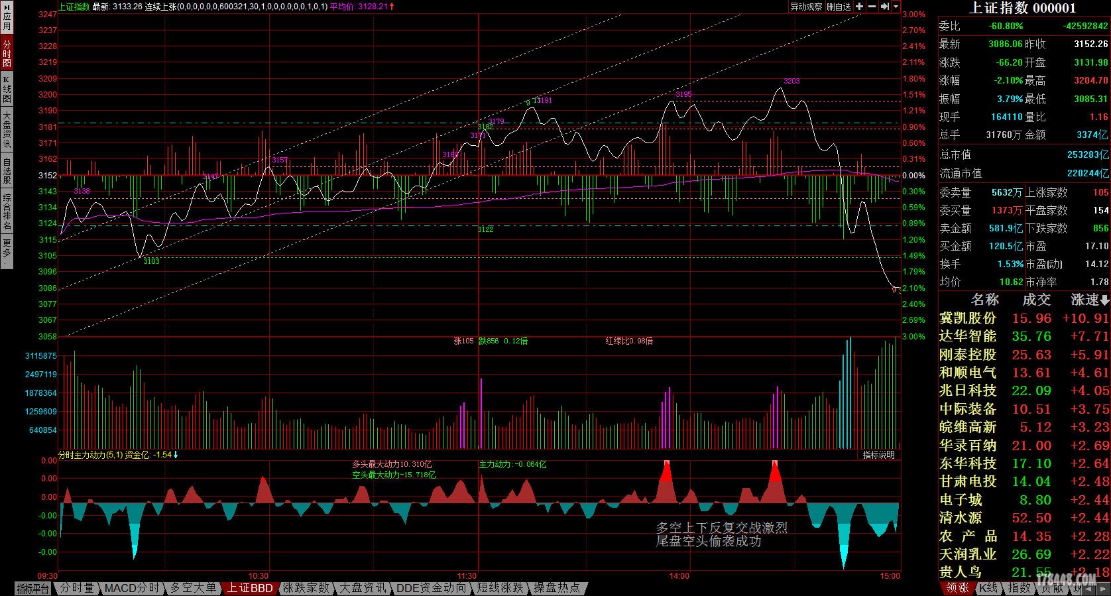The width and height of the screenshot is (1111, 596).
Task: Click the plus zoom-in icon in chart toolbar
Action: [x=860, y=7]
